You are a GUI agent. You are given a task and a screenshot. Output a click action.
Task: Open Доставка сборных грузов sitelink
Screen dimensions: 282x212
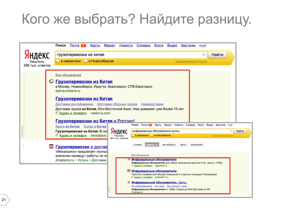pos(117,104)
